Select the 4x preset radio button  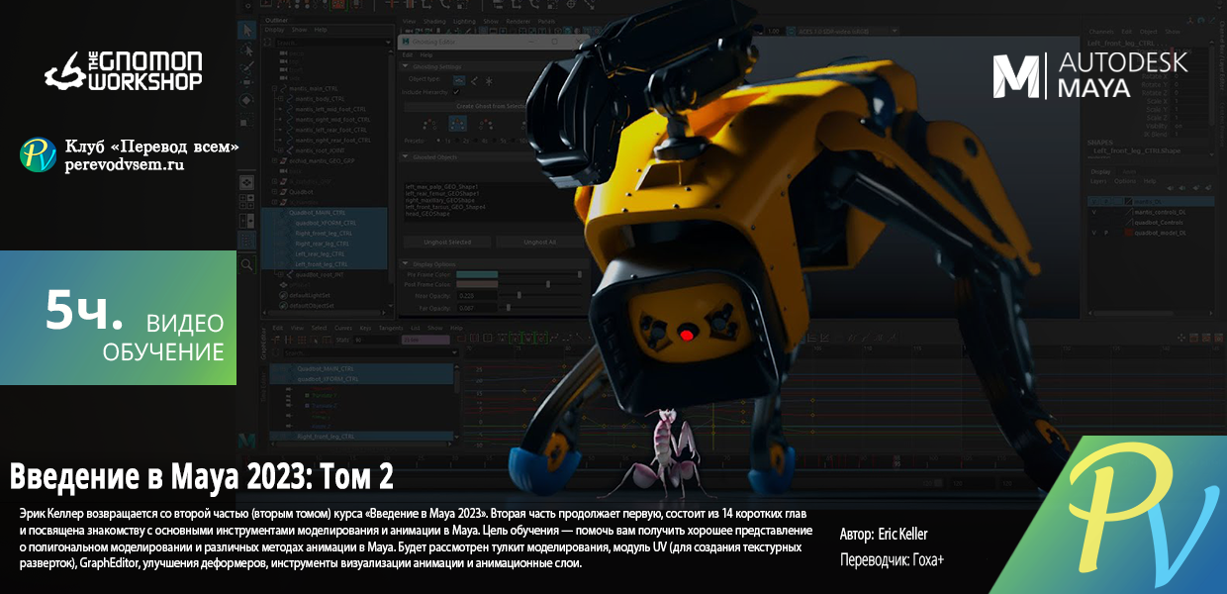475,141
